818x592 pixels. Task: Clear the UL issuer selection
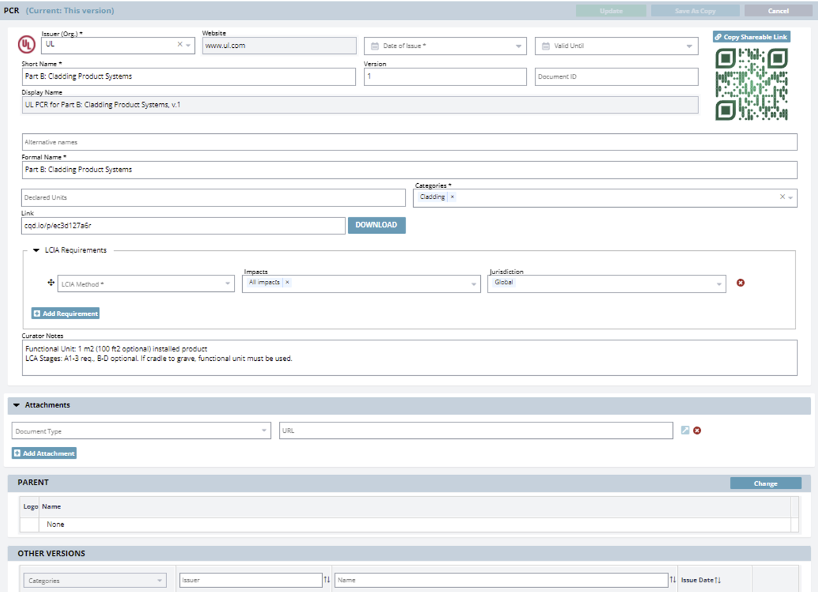coord(180,45)
